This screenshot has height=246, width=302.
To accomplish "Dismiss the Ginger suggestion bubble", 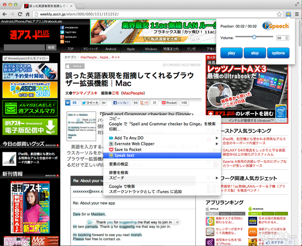I will tap(177, 222).
